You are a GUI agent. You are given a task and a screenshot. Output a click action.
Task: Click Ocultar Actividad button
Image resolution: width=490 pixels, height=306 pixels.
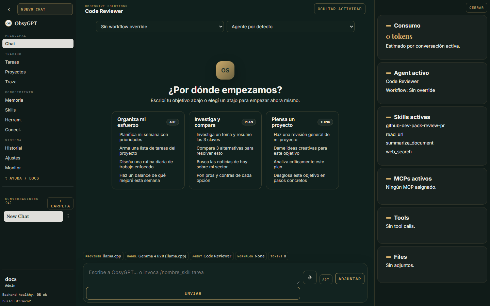point(340,9)
